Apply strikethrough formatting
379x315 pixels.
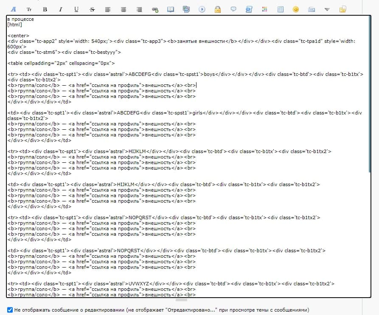coord(92,9)
